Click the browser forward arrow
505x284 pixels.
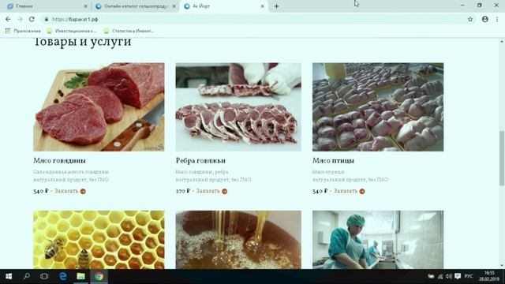(20, 19)
